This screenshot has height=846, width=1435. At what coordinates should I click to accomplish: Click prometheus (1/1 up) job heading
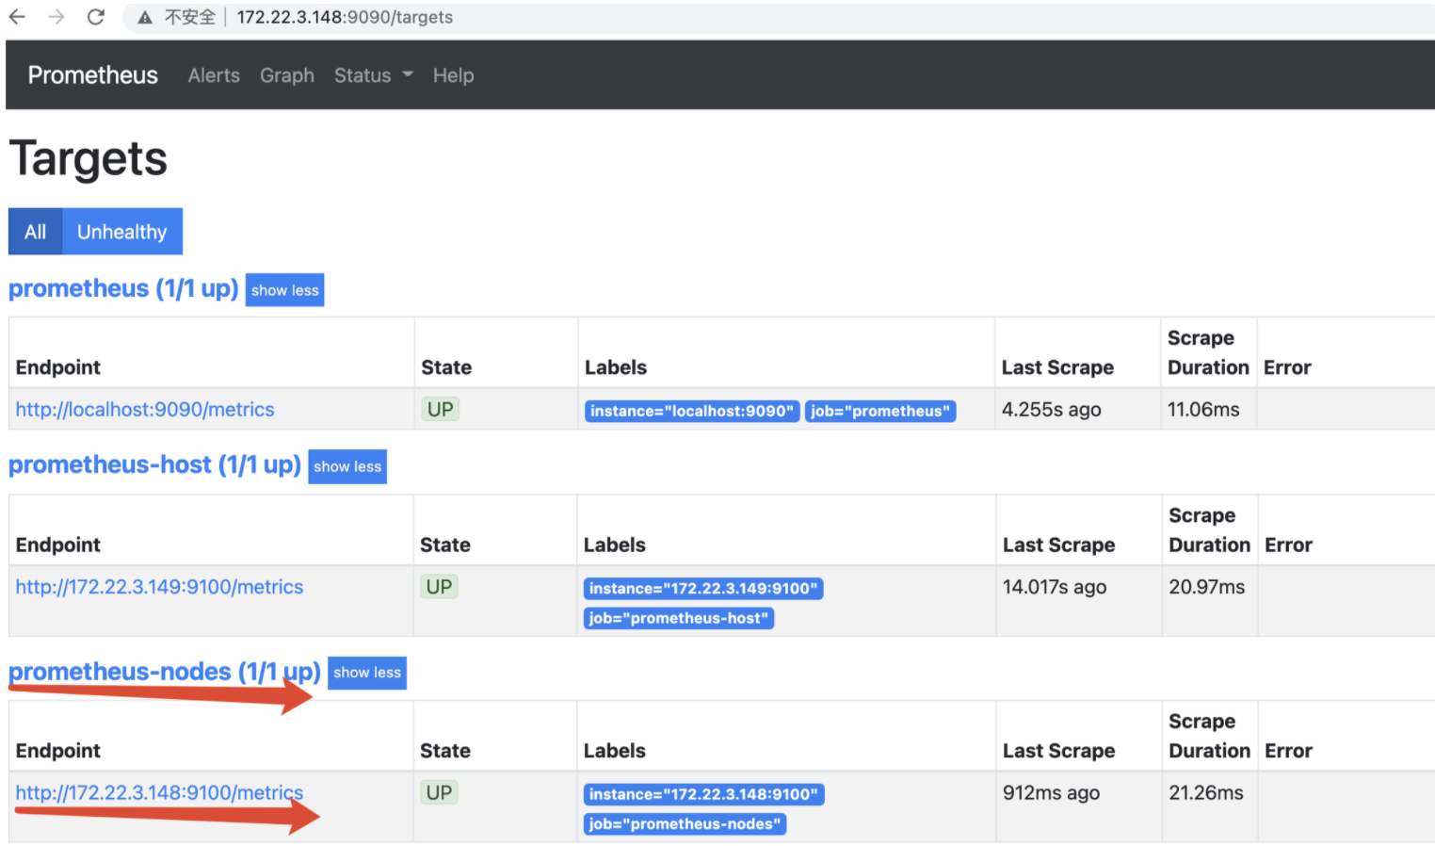point(123,288)
